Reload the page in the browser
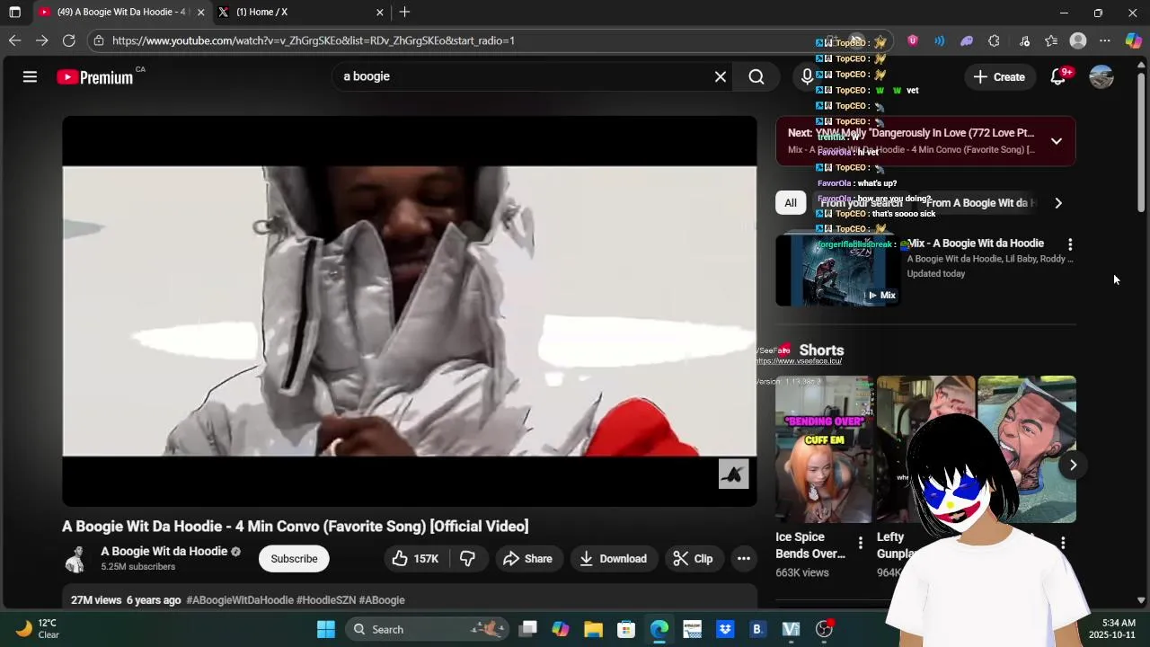The width and height of the screenshot is (1150, 647). click(x=68, y=40)
